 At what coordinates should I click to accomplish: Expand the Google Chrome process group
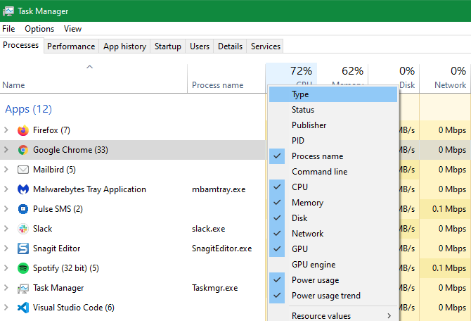6,150
